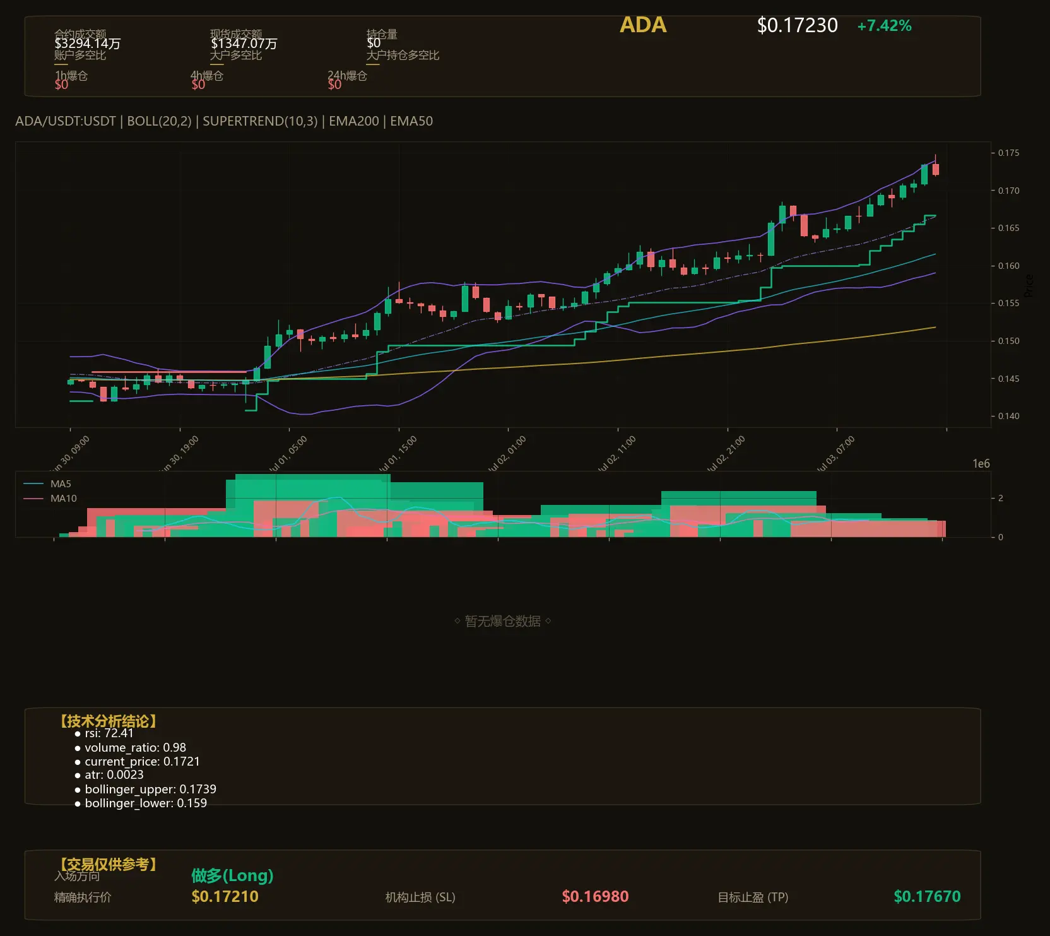Screen dimensions: 1050x936
Task: Click the MA5 legend entry
Action: pyautogui.click(x=47, y=484)
